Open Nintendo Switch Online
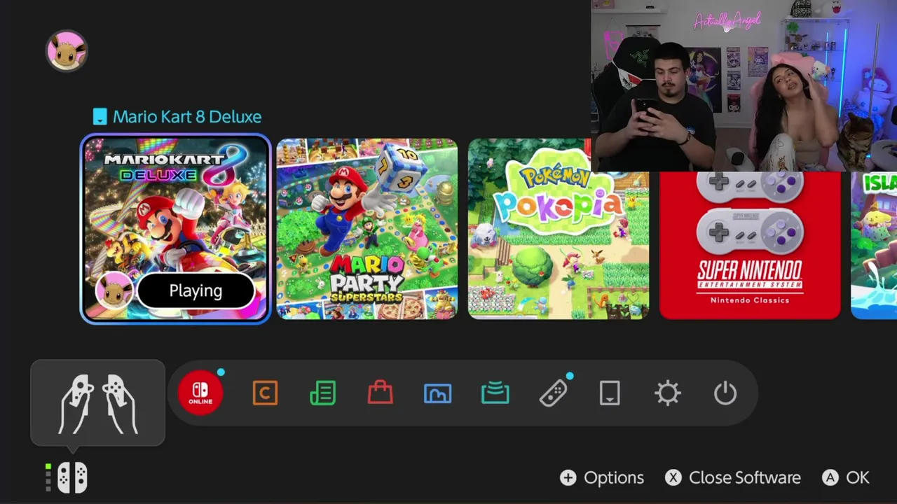The image size is (897, 504). 200,393
